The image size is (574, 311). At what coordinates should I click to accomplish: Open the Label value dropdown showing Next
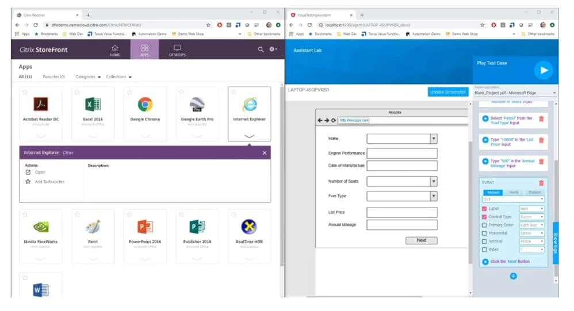pos(531,209)
